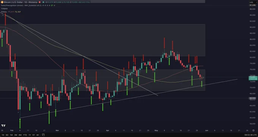Click the Bitcoin symbol logo icon

pos(2,2)
